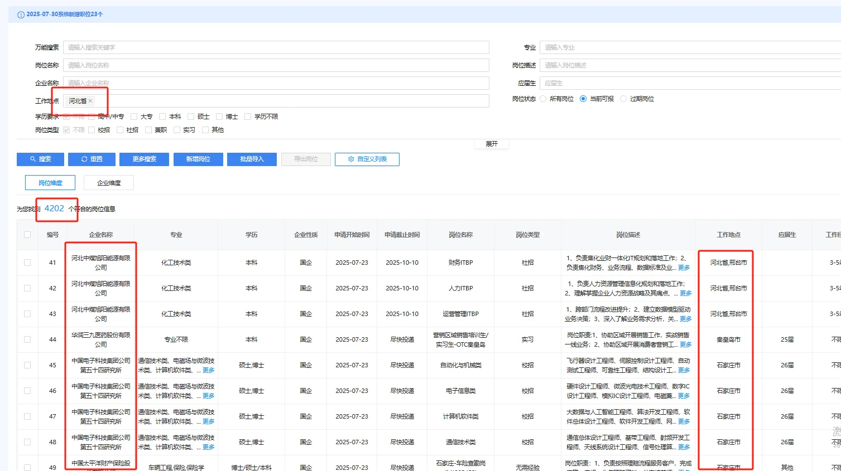The width and height of the screenshot is (841, 471).
Task: Toggle the select-all checkbox in table header
Action: [x=27, y=235]
